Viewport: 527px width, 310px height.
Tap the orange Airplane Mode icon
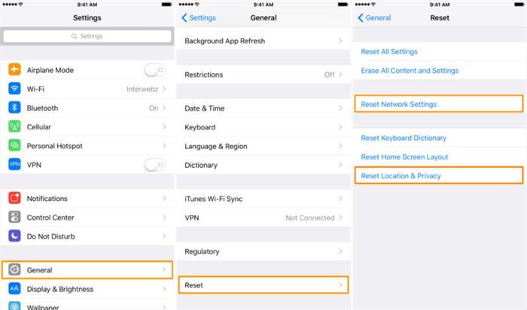click(14, 70)
